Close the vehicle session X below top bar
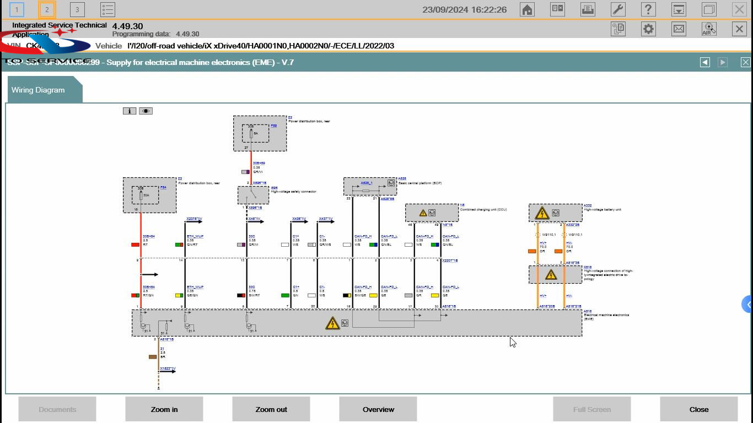 [739, 29]
